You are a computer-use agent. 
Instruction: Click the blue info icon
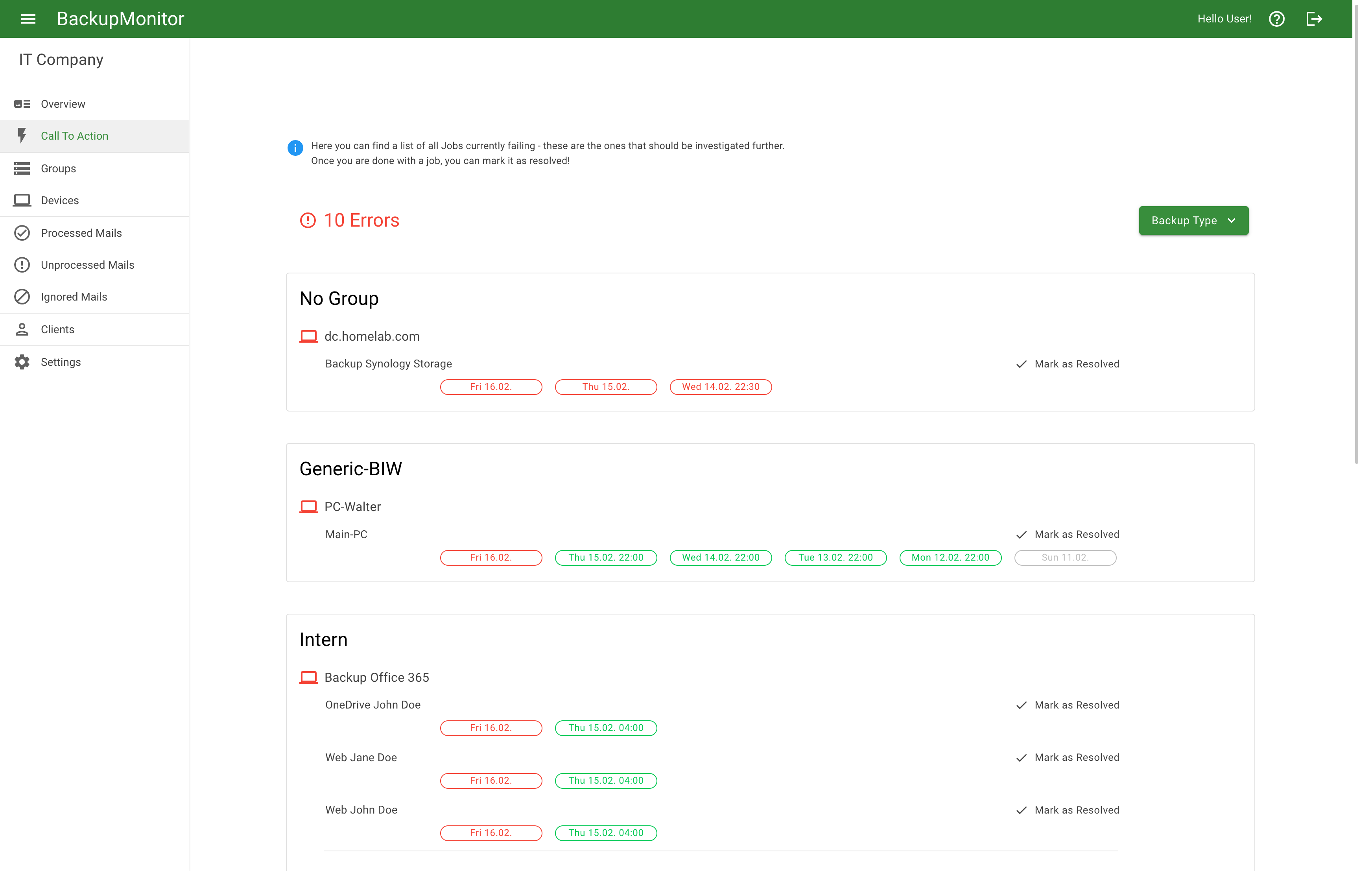point(295,148)
